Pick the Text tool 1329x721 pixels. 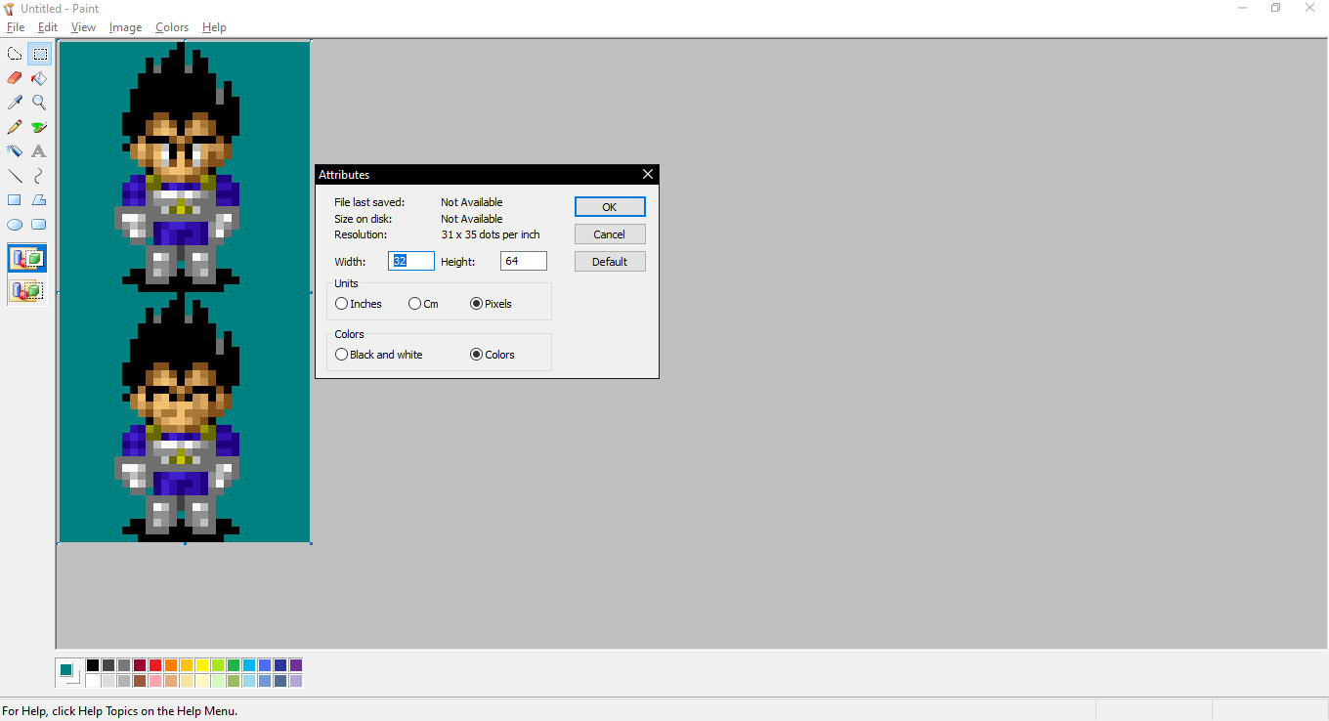coord(39,151)
